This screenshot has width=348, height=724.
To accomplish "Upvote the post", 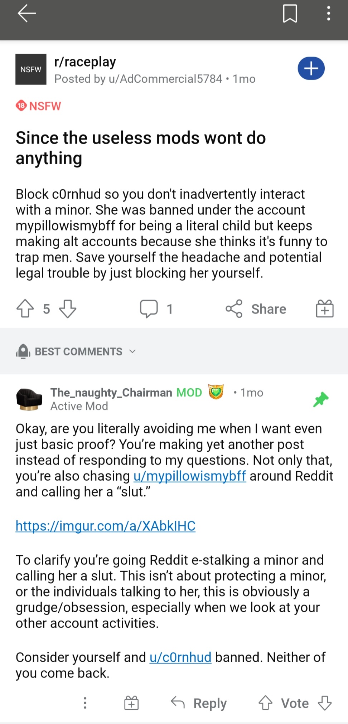I will [x=25, y=308].
